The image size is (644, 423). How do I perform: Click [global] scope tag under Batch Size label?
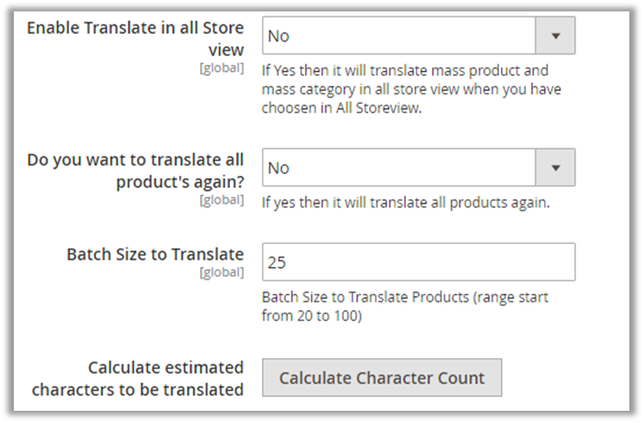221,273
